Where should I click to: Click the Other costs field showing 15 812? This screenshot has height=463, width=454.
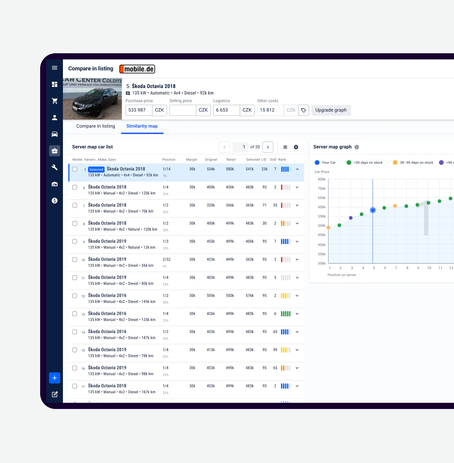pos(271,110)
